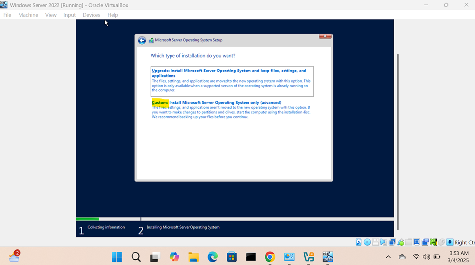Open the VirtualBox Manager taskbar icon
This screenshot has width=475, height=265.
(x=308, y=257)
